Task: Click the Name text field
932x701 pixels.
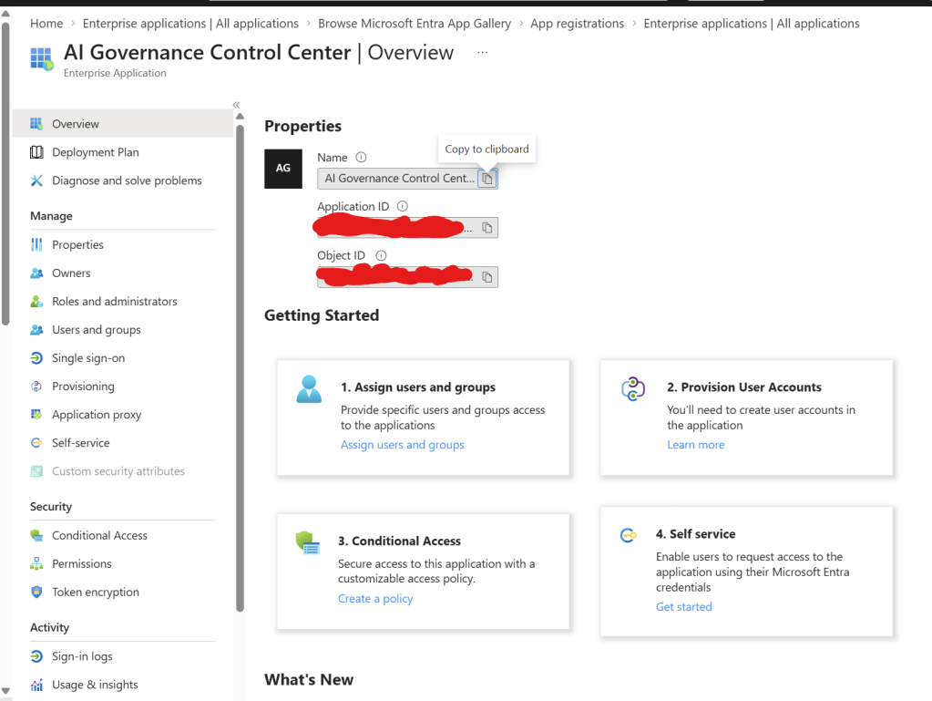Action: click(398, 179)
